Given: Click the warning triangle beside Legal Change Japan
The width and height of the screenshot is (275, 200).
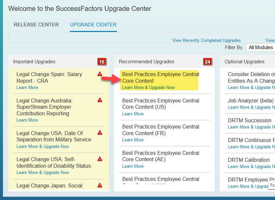Looking at the screenshot, I should pyautogui.click(x=100, y=185).
